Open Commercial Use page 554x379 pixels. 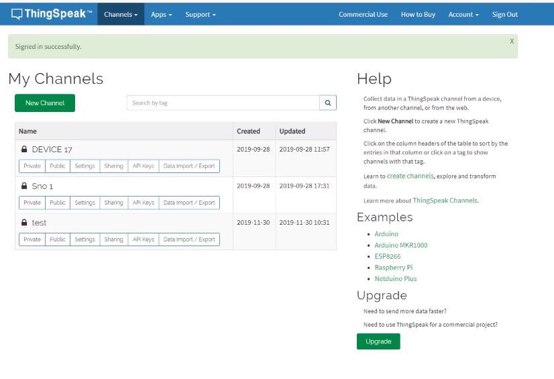point(363,14)
